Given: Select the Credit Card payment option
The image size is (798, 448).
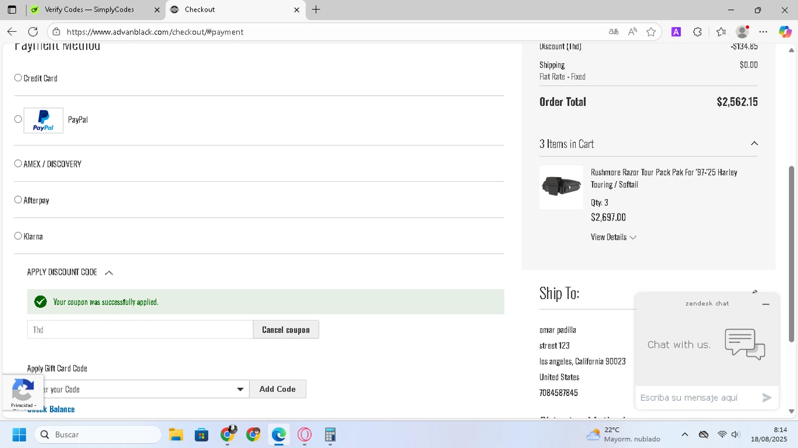Looking at the screenshot, I should click(x=18, y=78).
